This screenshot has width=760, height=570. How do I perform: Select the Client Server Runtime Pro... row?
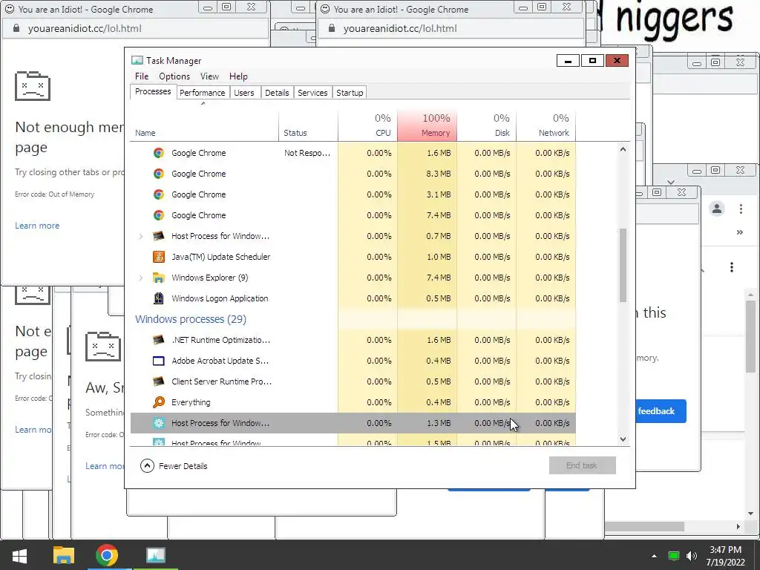(353, 382)
